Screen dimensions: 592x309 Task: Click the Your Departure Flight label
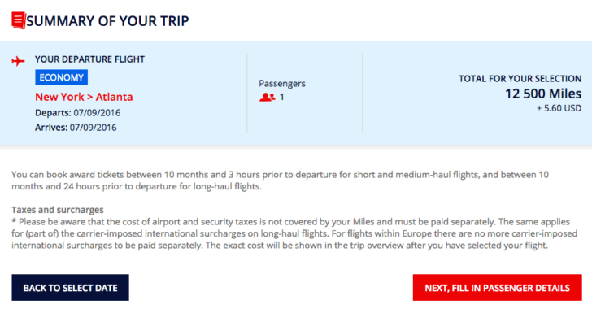pos(89,59)
